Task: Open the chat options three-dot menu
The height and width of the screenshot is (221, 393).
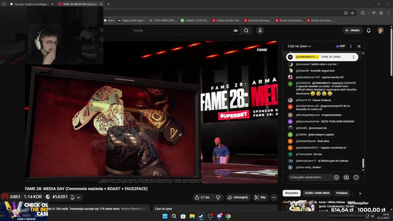Action: (x=351, y=46)
